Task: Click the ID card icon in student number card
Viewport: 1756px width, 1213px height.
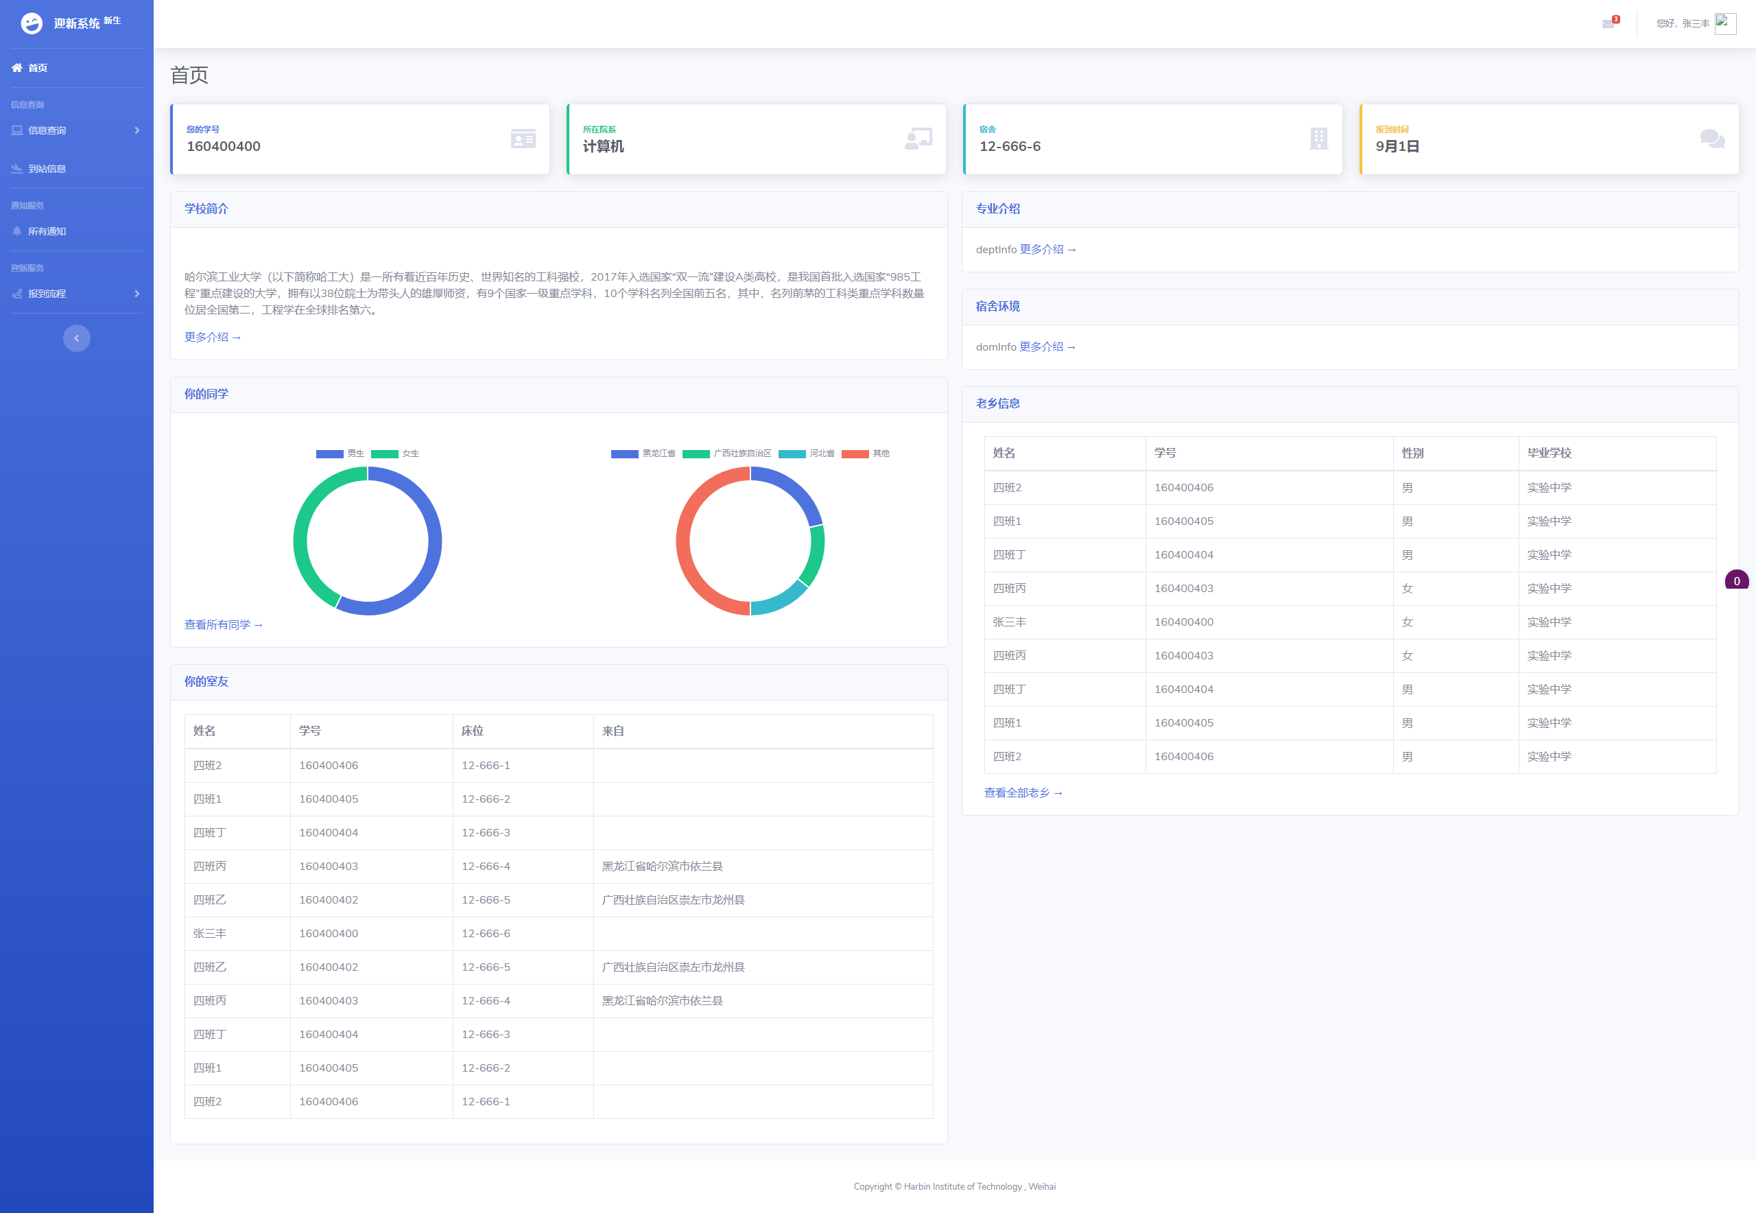Action: [x=523, y=139]
